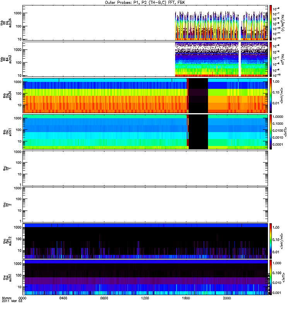The height and width of the screenshot is (309, 290).
Task: Click the color bar beside thb fbk scm1
Action: click(271, 132)
